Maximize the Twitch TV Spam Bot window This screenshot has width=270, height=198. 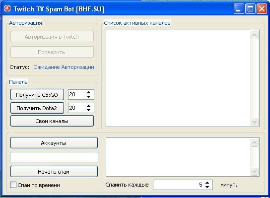pyautogui.click(x=250, y=8)
